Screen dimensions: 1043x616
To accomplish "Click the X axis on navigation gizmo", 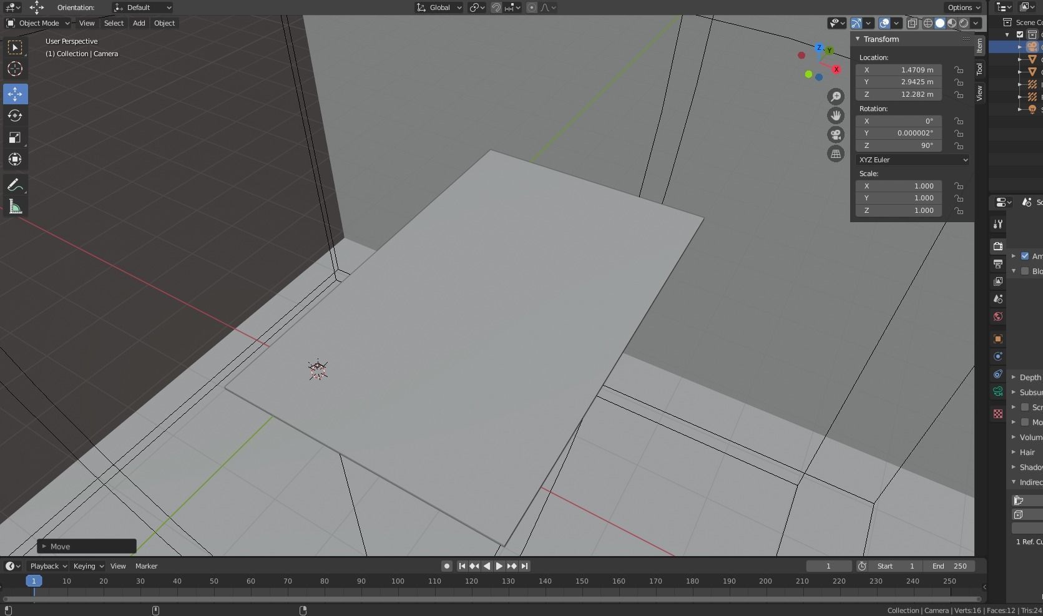I will [x=836, y=69].
